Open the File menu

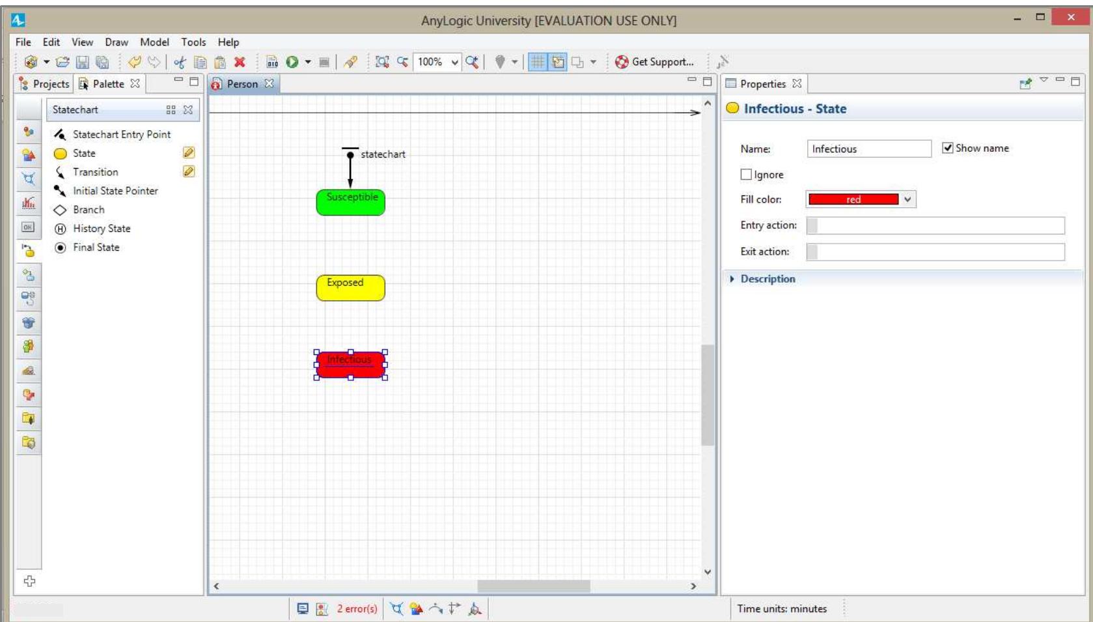[23, 42]
